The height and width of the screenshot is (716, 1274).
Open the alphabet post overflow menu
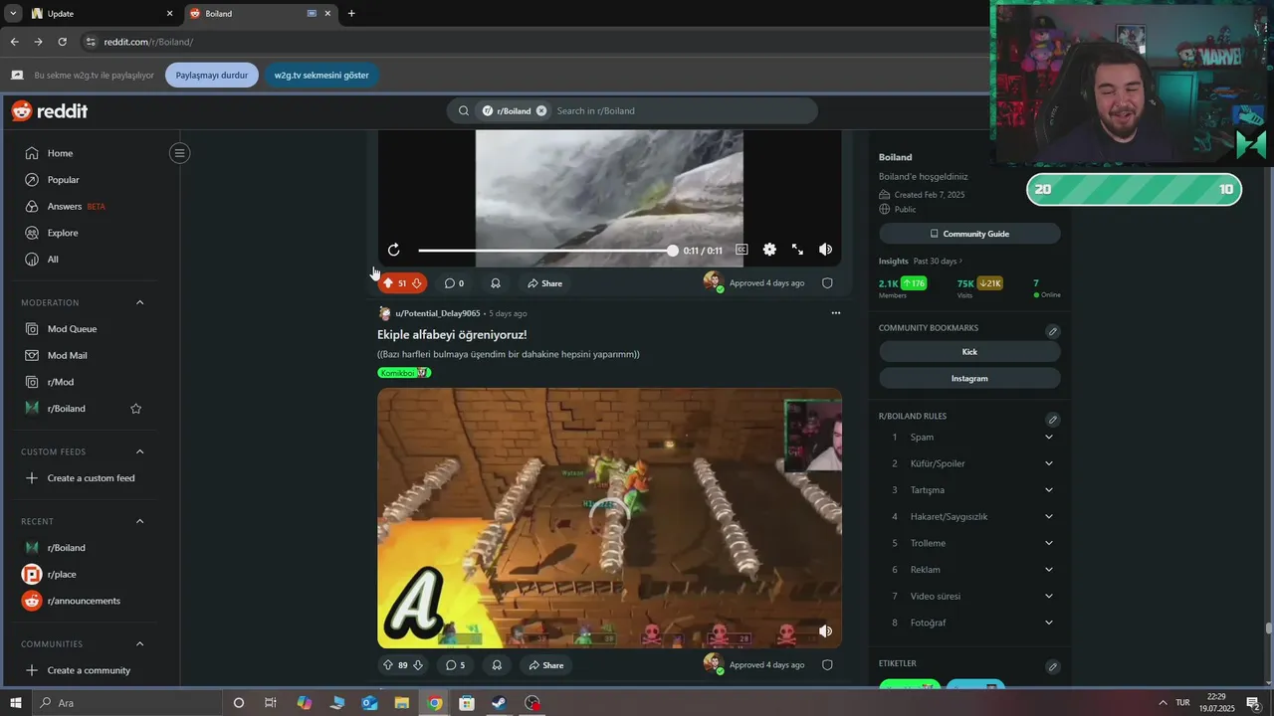coord(836,313)
